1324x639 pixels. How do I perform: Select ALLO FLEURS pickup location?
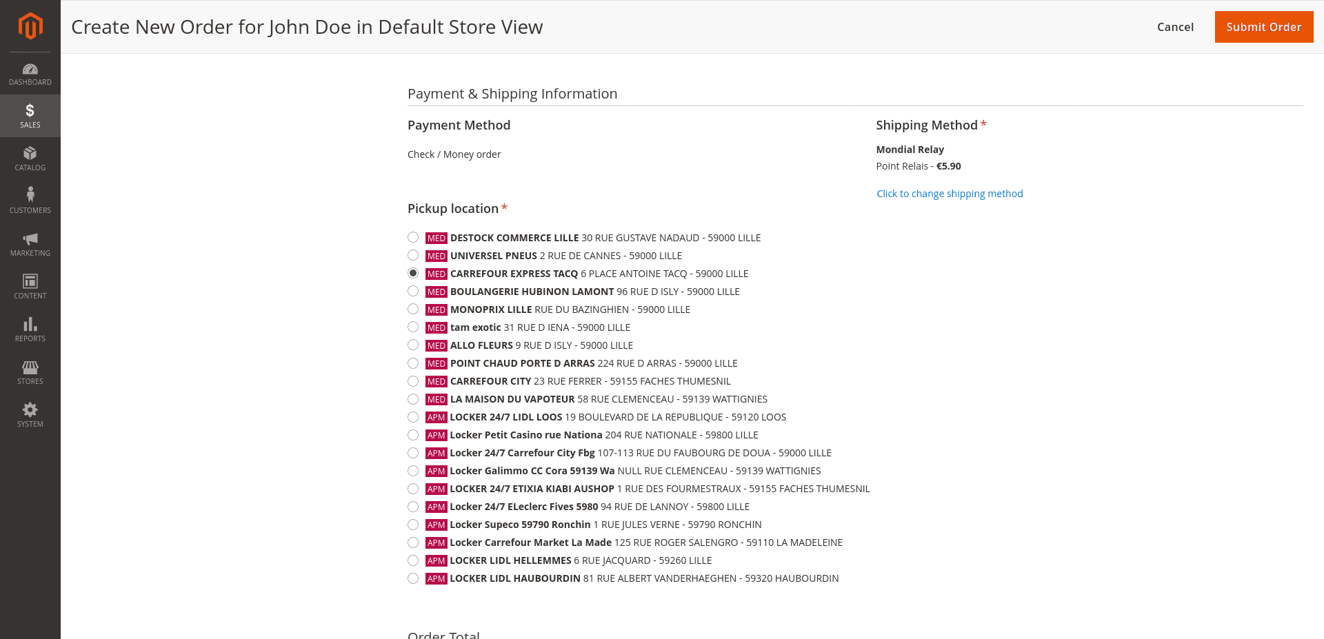tap(413, 345)
